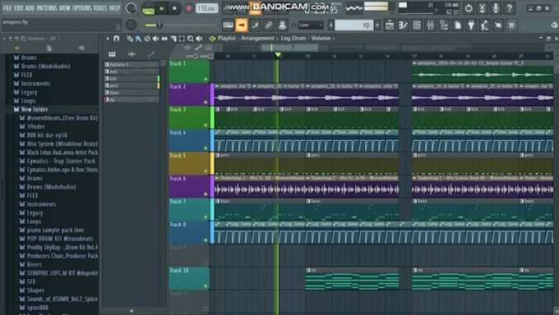Mute Track 4 using its mute switch
The width and height of the screenshot is (559, 315).
tap(206, 148)
